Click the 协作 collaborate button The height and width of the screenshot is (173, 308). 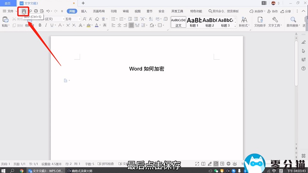[273, 12]
